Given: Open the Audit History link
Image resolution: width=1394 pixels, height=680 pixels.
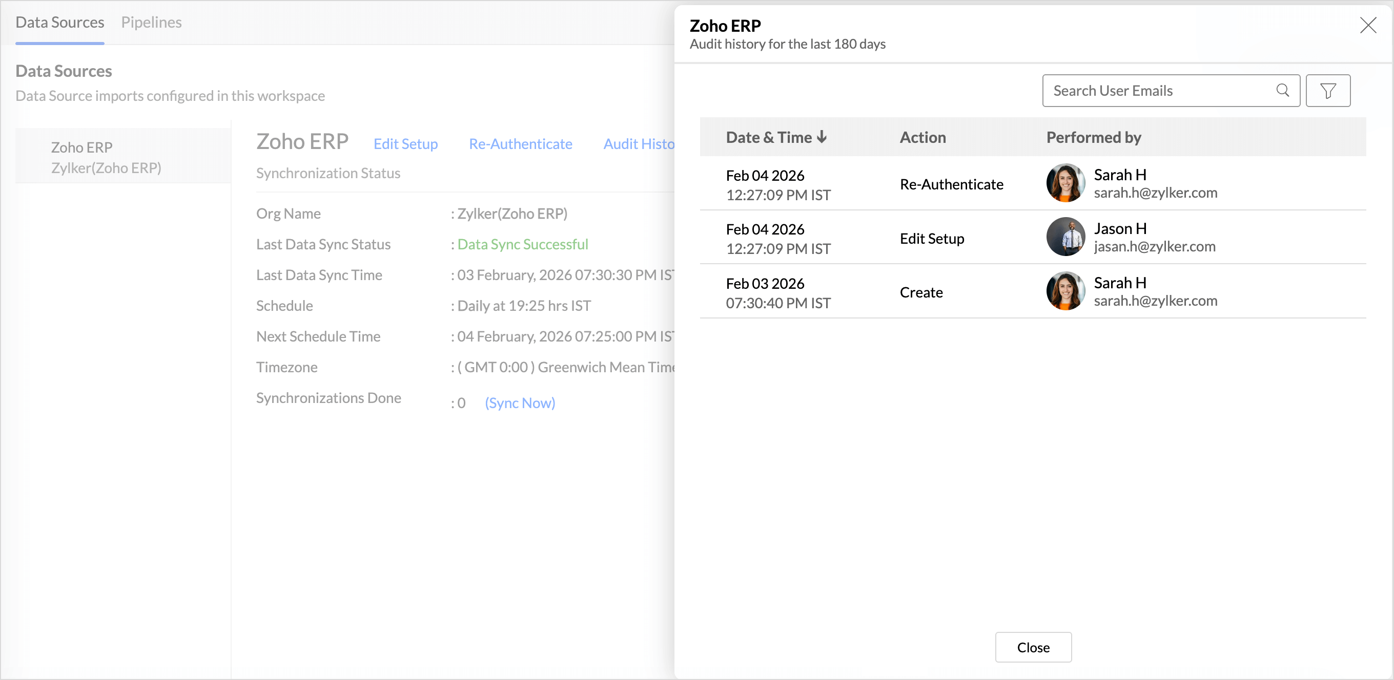Looking at the screenshot, I should coord(639,144).
